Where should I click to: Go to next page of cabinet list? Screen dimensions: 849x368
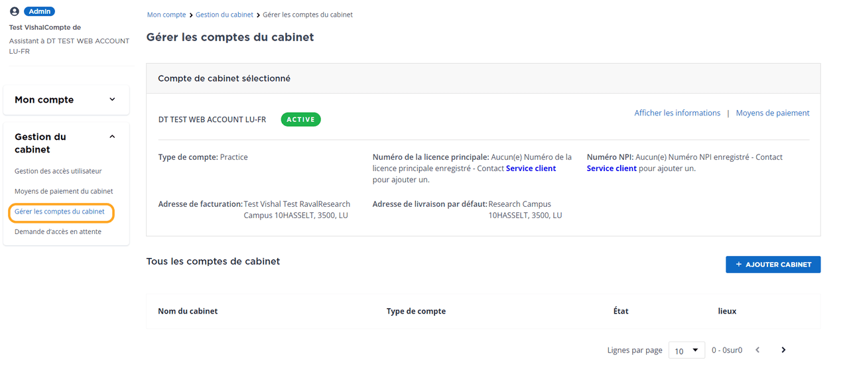pos(783,350)
